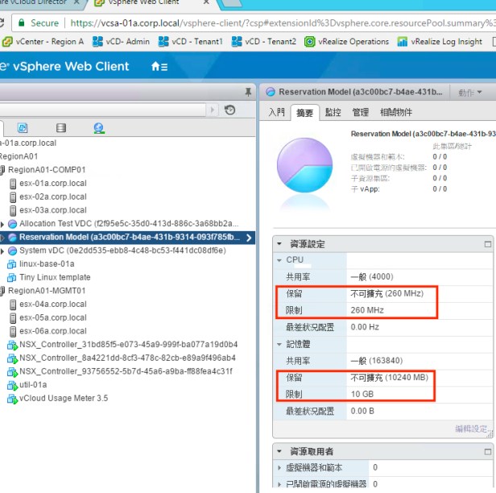Select host esx-02a.corp.local in tree
Viewport: 496px width, 493px height.
pos(52,197)
